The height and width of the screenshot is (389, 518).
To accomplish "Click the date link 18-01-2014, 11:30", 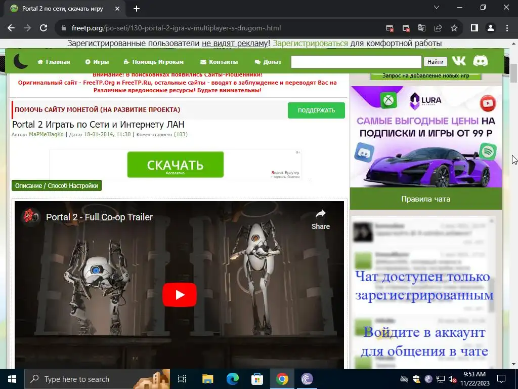I will point(107,134).
